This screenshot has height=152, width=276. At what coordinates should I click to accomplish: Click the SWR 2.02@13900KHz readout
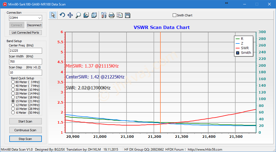[88, 88]
